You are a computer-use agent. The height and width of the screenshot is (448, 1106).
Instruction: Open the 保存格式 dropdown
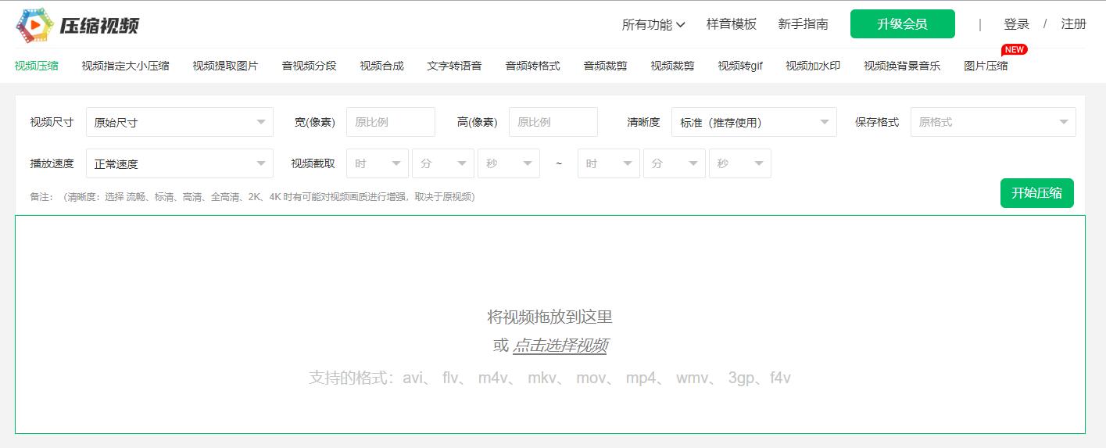(993, 123)
